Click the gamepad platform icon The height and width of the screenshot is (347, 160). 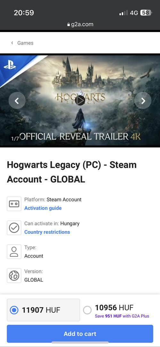[14, 204]
